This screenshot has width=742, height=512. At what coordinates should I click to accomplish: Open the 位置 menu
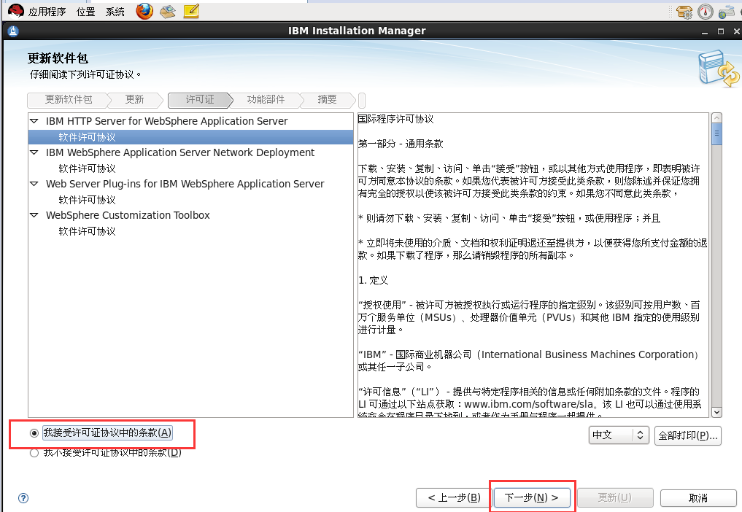[85, 12]
